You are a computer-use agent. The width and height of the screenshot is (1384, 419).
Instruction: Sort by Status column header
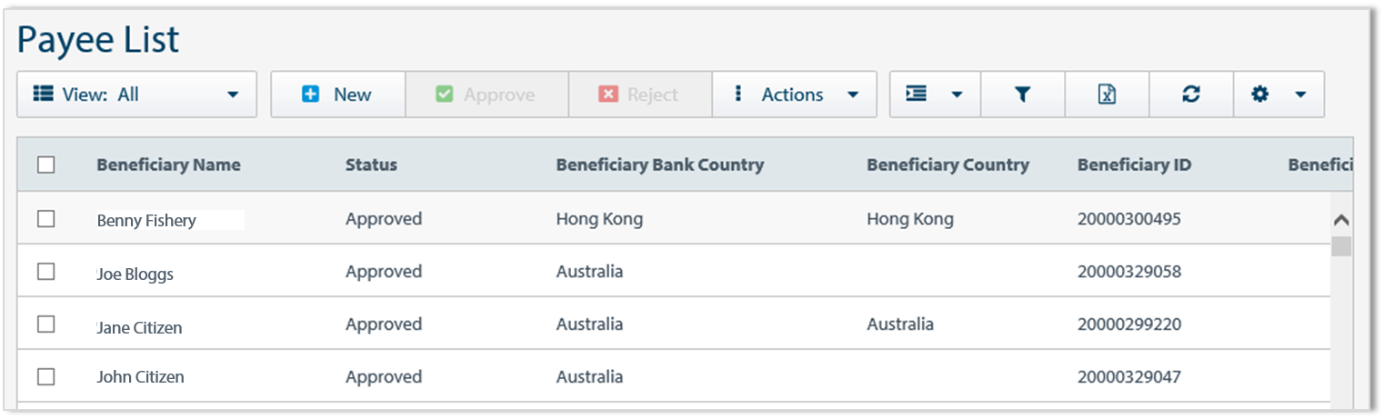pyautogui.click(x=371, y=165)
